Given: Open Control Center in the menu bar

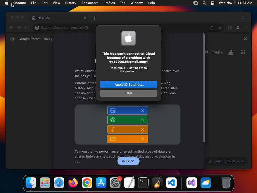Looking at the screenshot, I should click(212, 3).
